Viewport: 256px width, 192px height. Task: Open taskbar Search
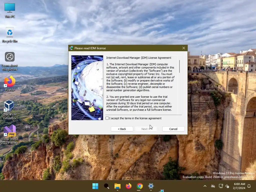click(x=106, y=186)
